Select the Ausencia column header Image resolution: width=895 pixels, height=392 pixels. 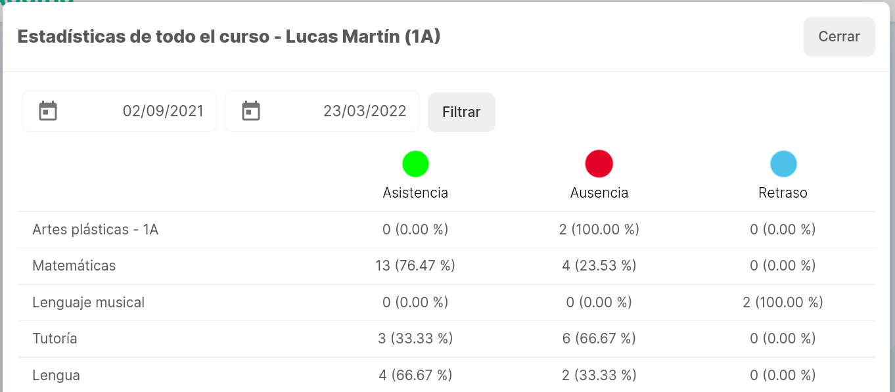click(599, 193)
